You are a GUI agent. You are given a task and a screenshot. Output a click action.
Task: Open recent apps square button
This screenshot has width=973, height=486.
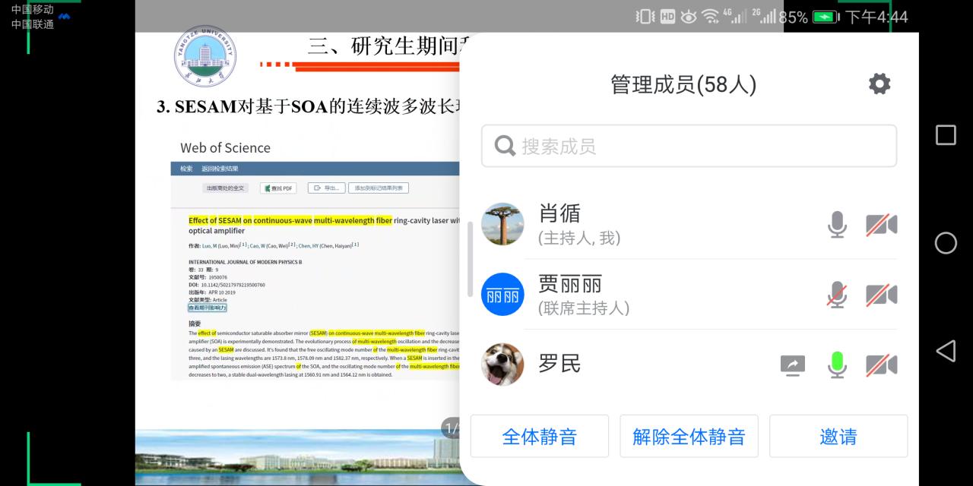click(x=946, y=135)
